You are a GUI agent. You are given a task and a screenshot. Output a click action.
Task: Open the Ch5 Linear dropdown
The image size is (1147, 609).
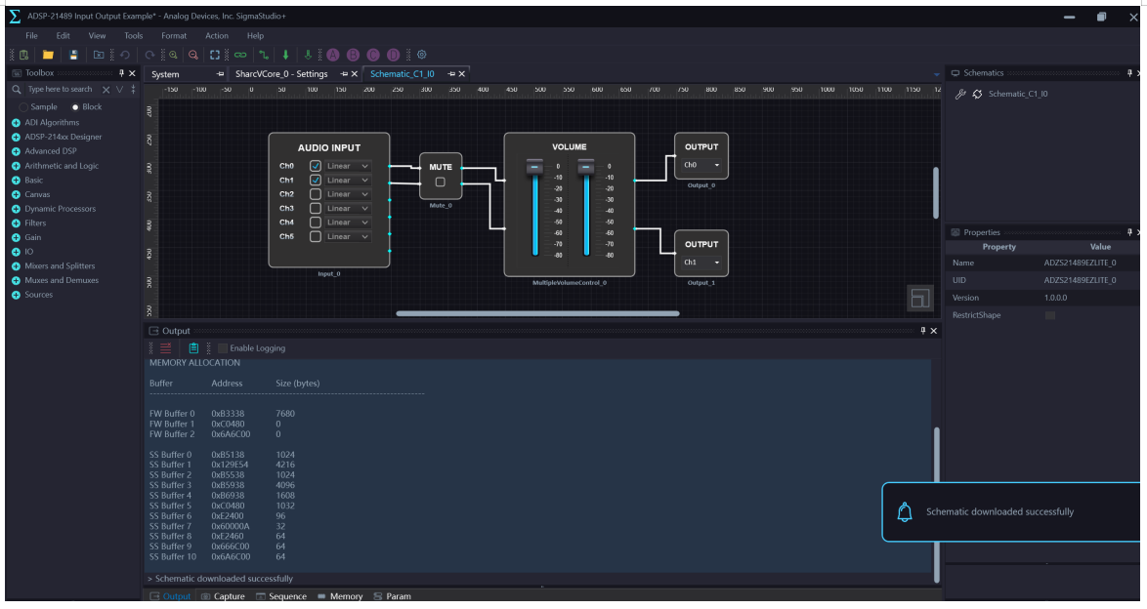(348, 237)
